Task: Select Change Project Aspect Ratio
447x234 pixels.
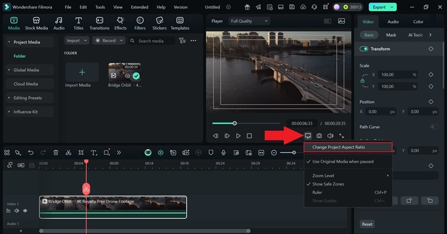Action: coord(348,147)
